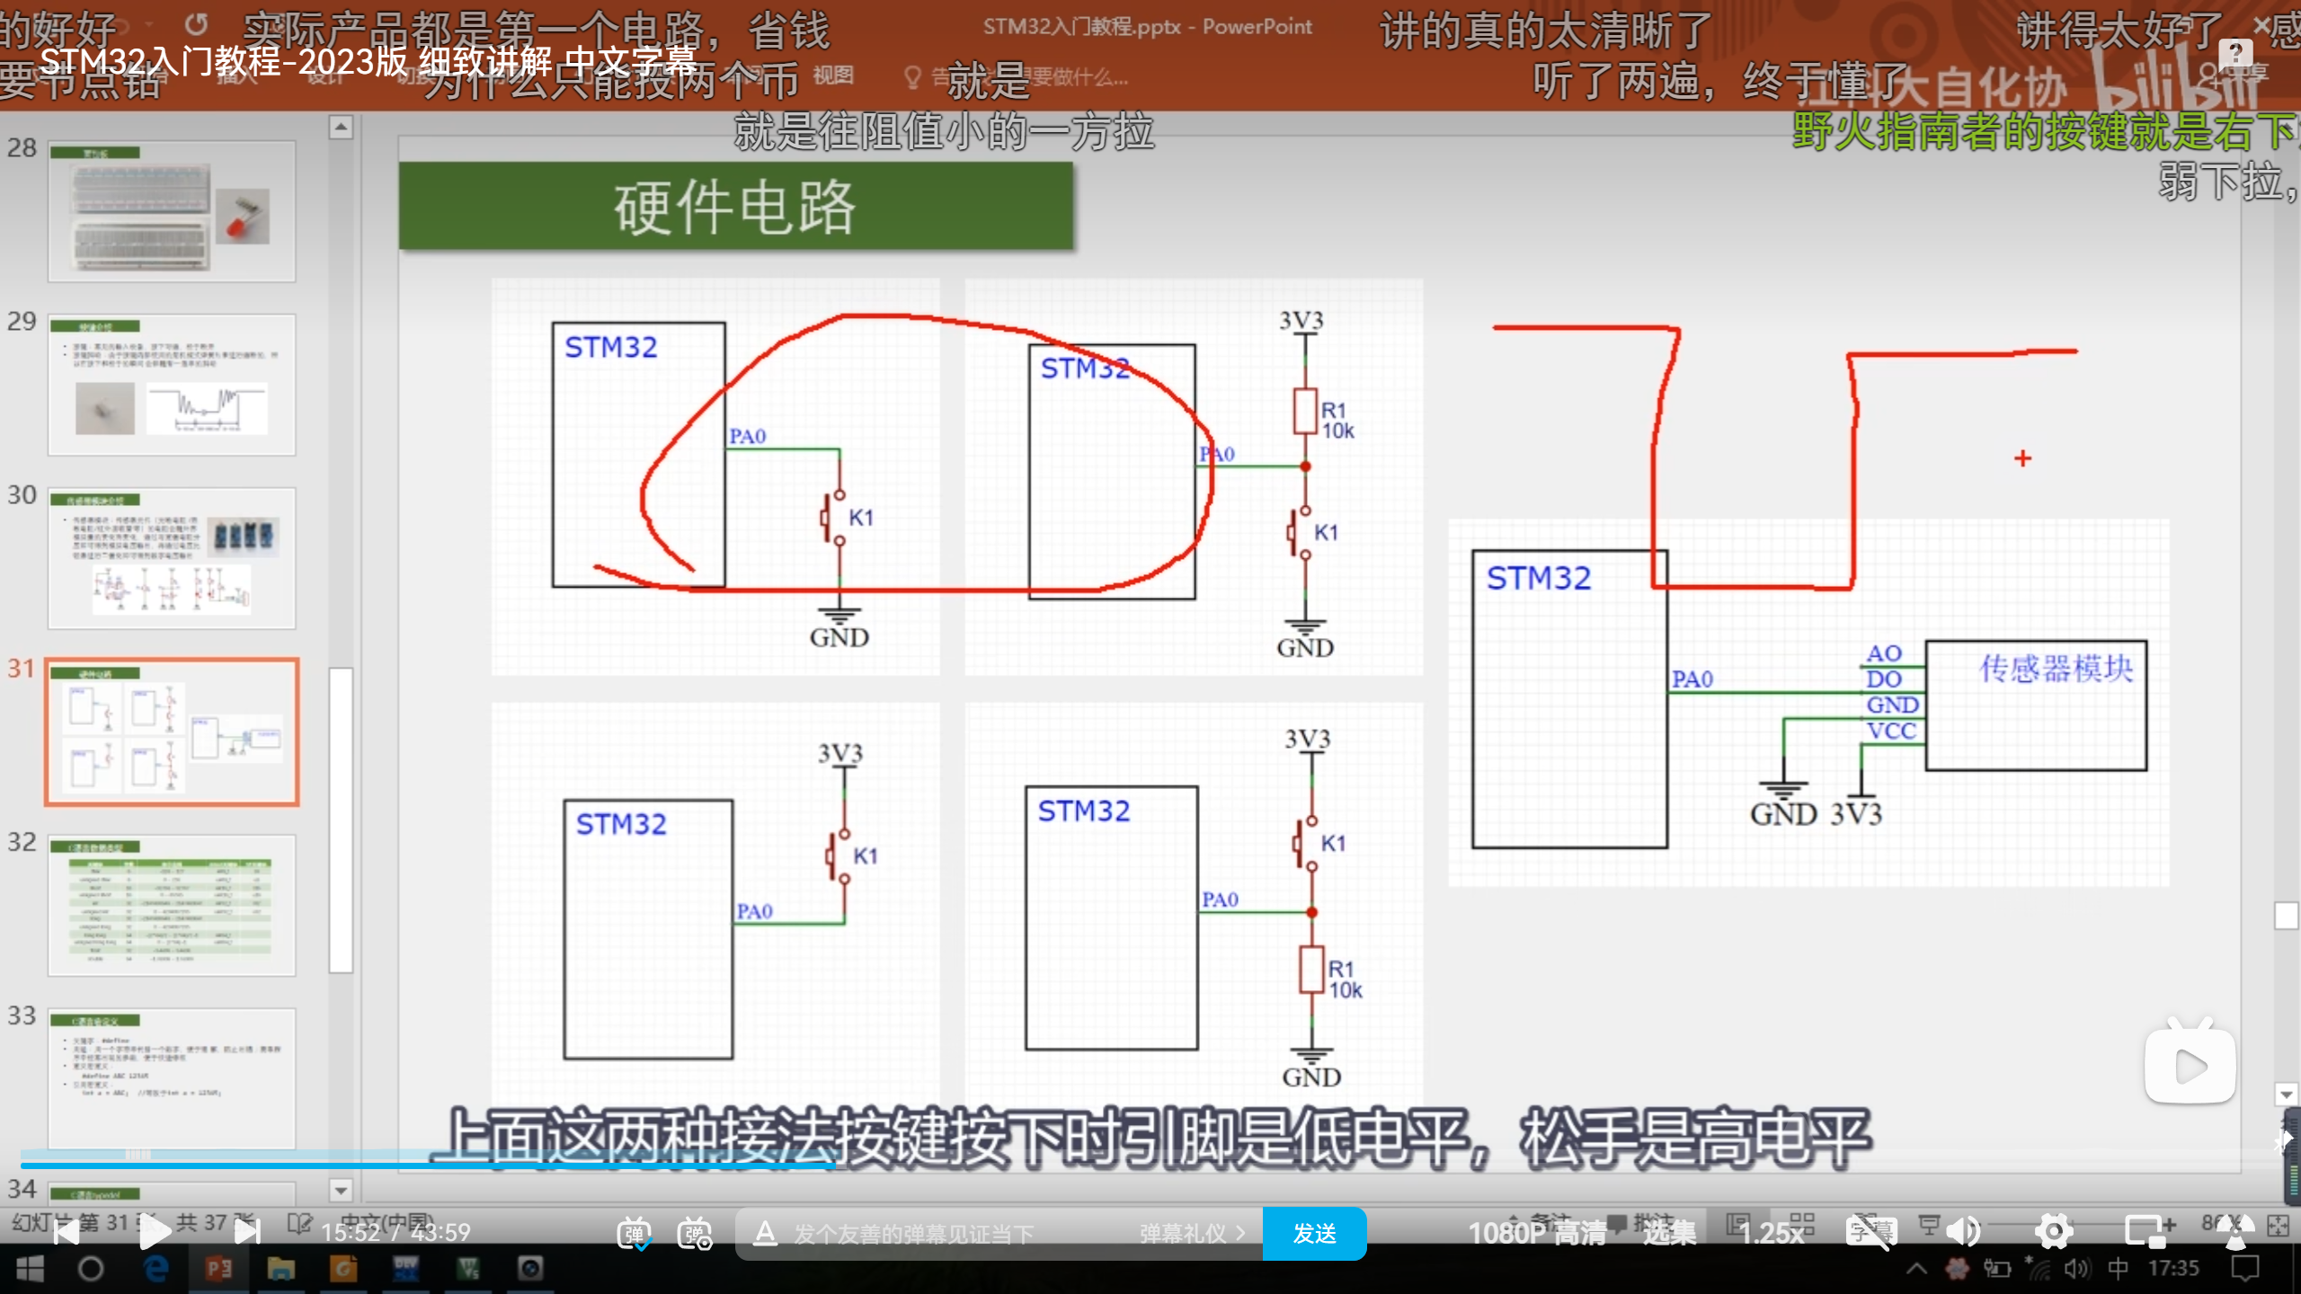
Task: Open the 1080P 高清 quality dropdown
Action: pyautogui.click(x=1537, y=1233)
